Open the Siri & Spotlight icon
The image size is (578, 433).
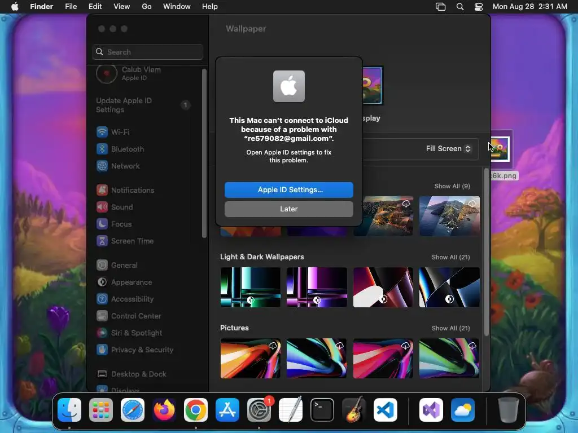coord(102,333)
